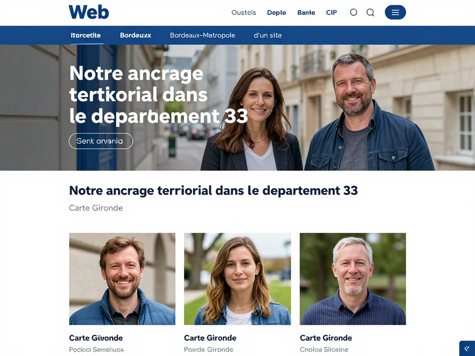The width and height of the screenshot is (475, 356).
Task: Open the grey-haired man card photo
Action: [x=353, y=279]
